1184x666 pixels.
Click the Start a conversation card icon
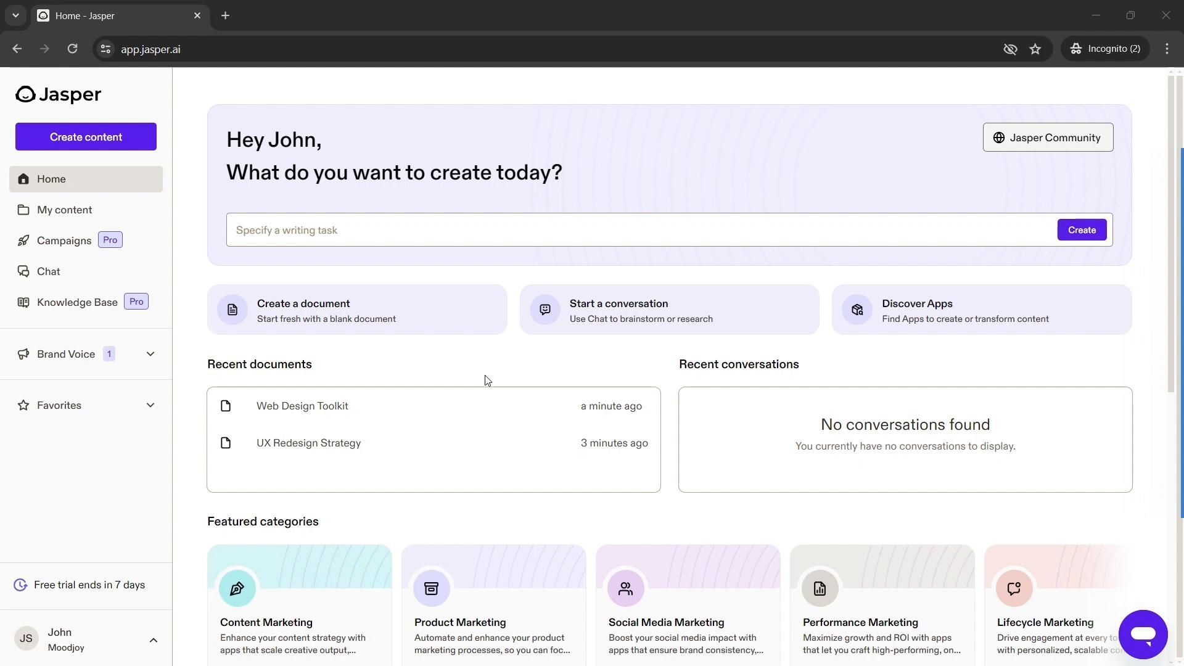545,310
